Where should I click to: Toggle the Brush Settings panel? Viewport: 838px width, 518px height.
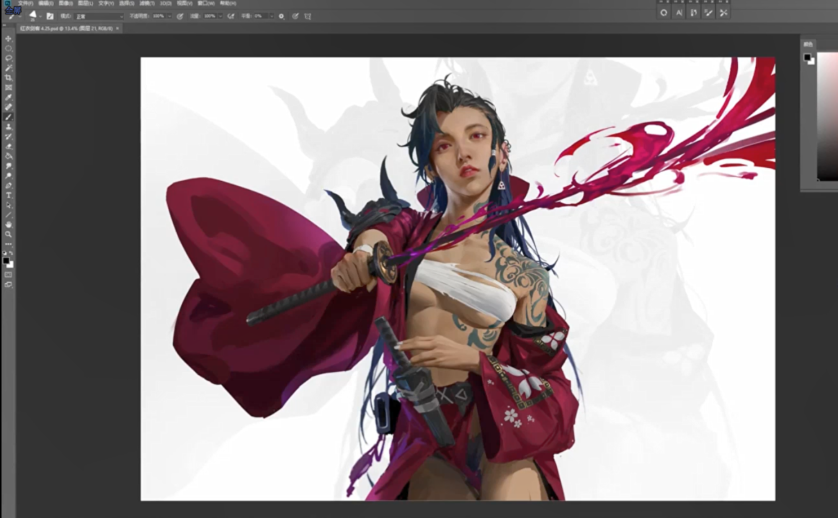[50, 16]
